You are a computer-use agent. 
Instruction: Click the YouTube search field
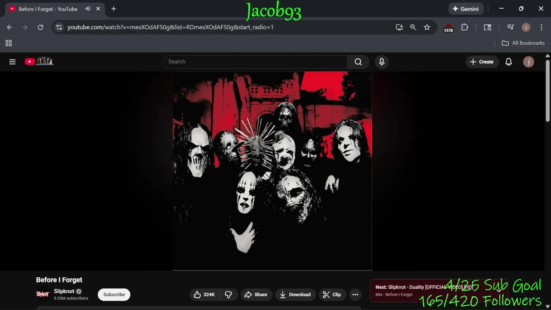[255, 62]
